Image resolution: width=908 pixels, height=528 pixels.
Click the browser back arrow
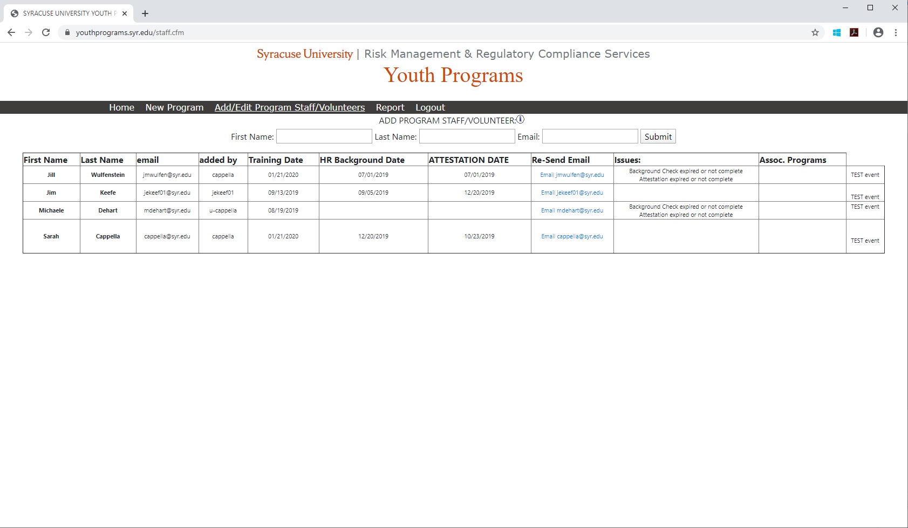[x=11, y=32]
